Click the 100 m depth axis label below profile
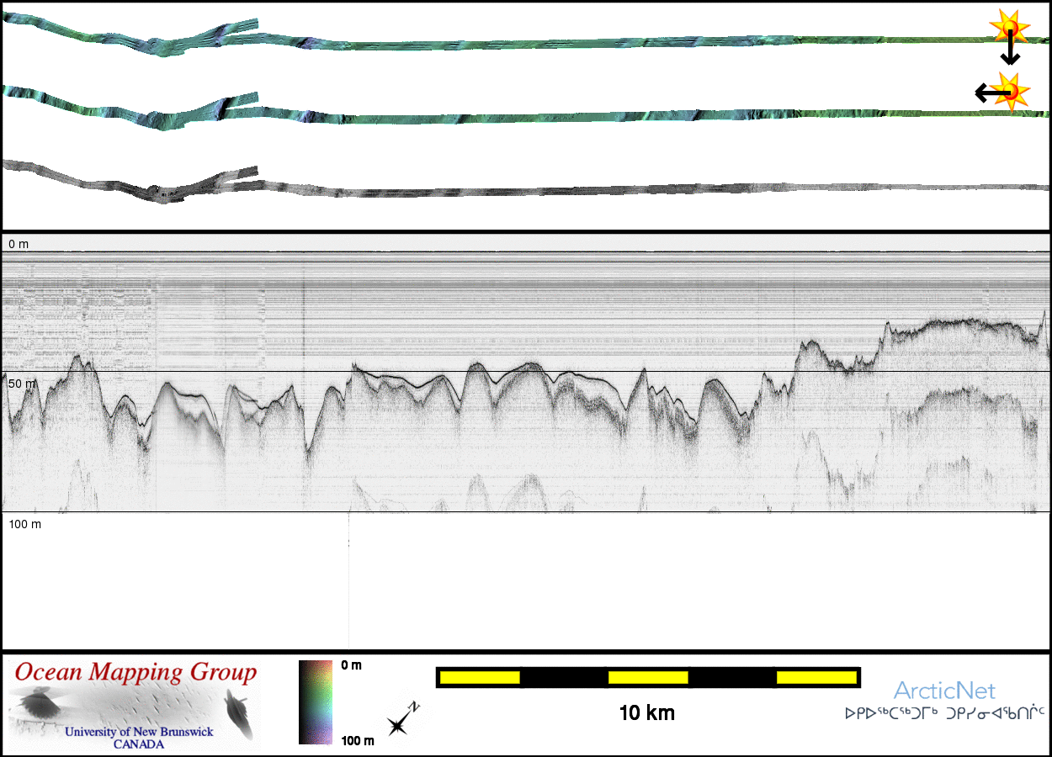 (25, 524)
